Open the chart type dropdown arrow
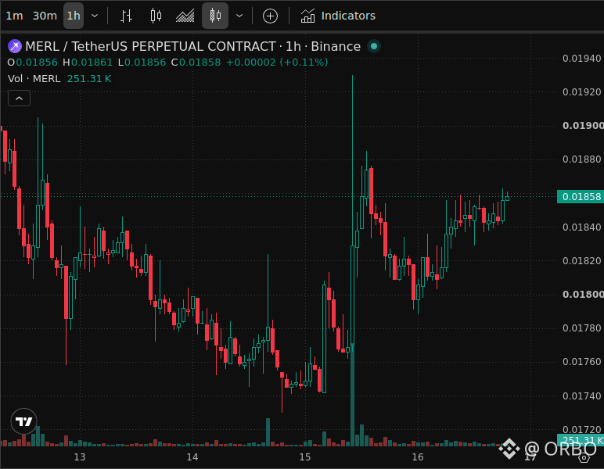This screenshot has height=469, width=604. [239, 16]
